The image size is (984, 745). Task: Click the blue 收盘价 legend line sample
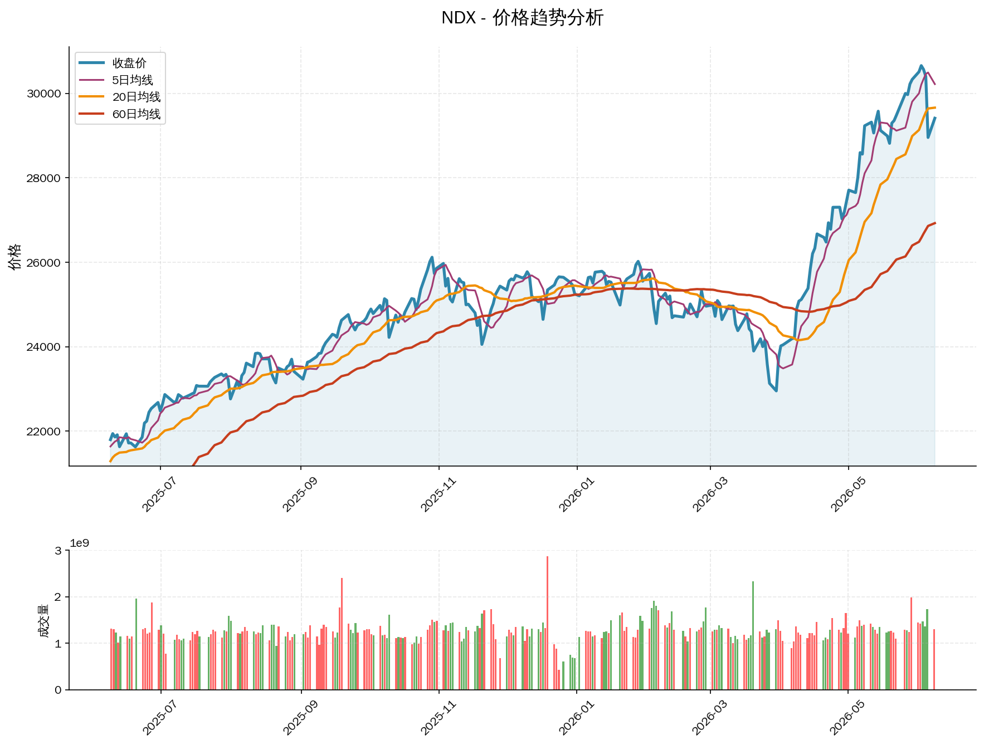[x=92, y=63]
